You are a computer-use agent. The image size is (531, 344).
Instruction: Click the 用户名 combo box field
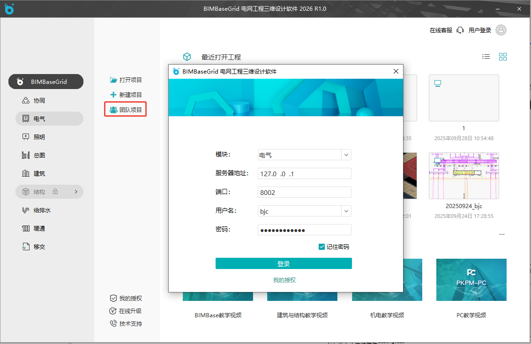305,211
